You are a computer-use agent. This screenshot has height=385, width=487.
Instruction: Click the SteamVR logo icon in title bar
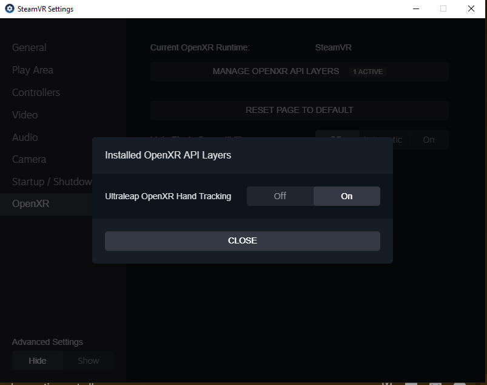(x=10, y=9)
